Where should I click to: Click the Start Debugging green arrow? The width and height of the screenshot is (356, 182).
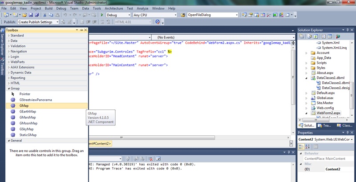102,15
